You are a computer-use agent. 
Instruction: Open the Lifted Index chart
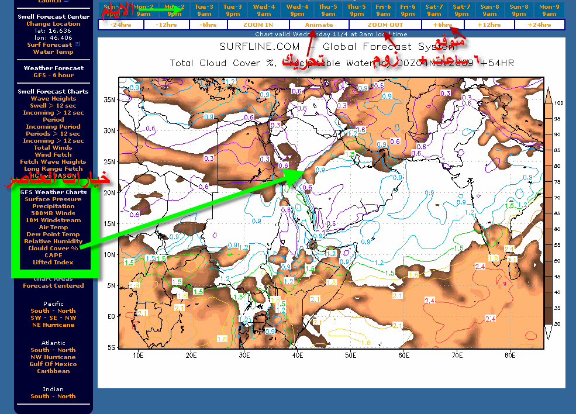[53, 263]
